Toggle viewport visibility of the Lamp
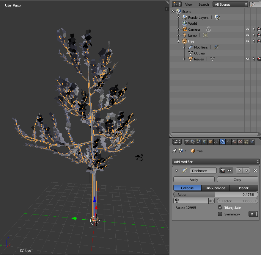Viewport: 261px width, 255px height. [x=247, y=35]
